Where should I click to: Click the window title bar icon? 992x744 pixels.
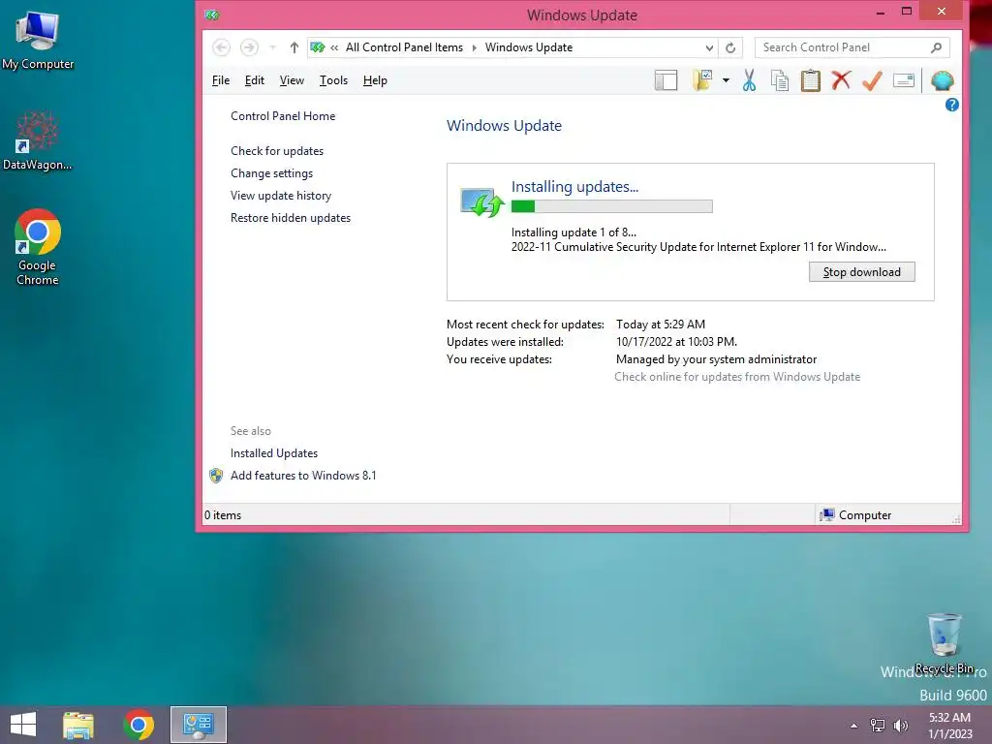coord(212,15)
